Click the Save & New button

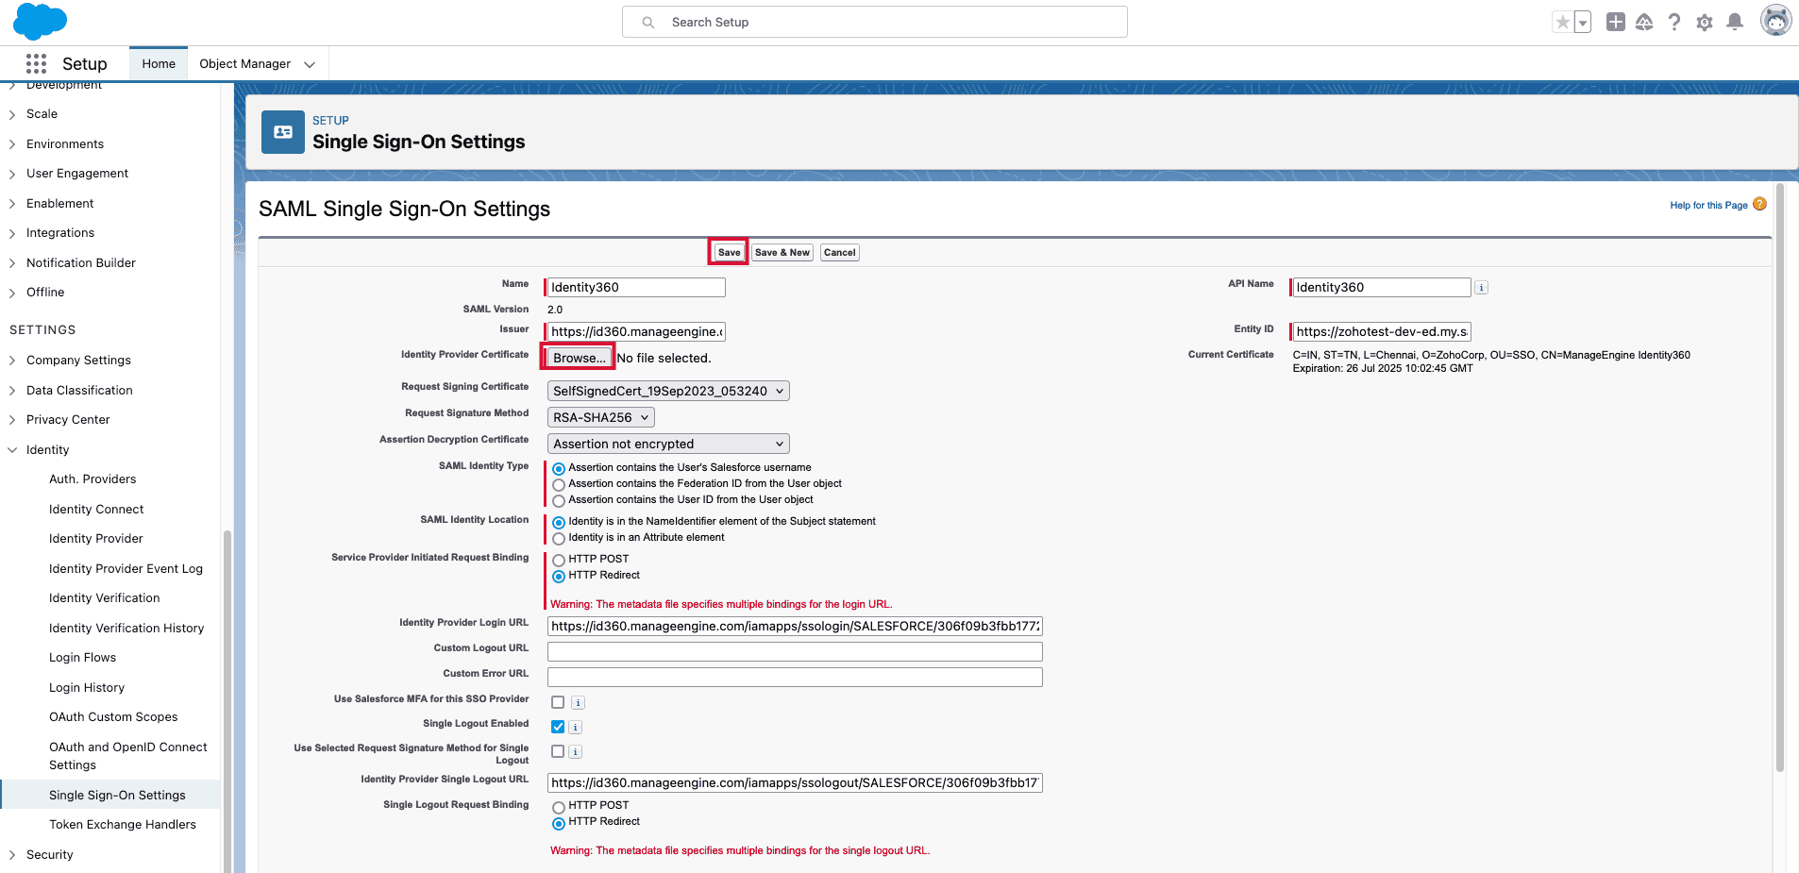[x=782, y=252]
